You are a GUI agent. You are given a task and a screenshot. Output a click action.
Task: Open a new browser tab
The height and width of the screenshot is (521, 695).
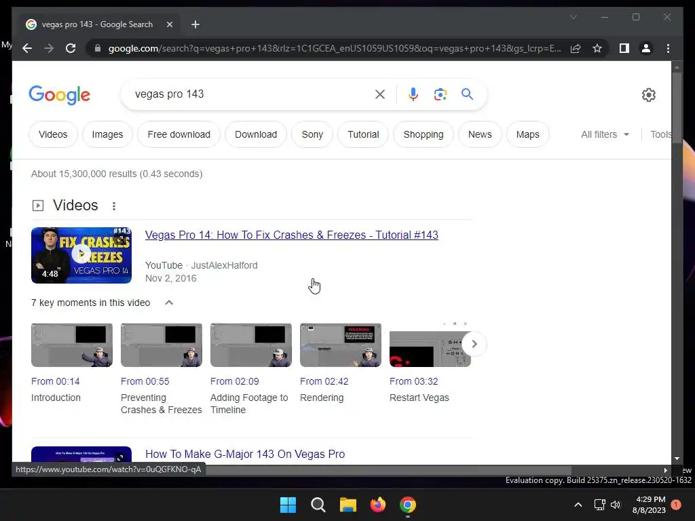[195, 24]
